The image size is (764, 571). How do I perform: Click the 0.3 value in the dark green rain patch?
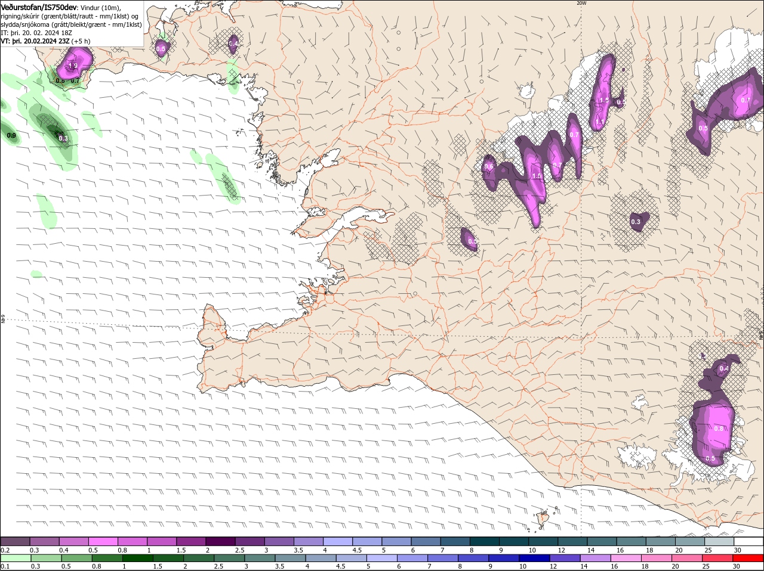pos(63,138)
